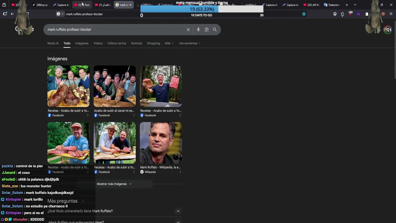This screenshot has width=396, height=223.
Task: List all tabs with the chevron
Action: click(355, 5)
